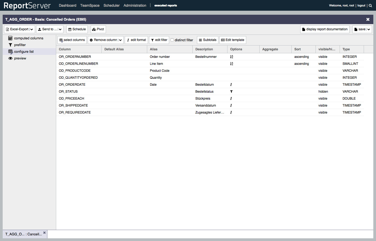Select the executed reports tab
Viewport: 376px width, 241px height.
166,5
